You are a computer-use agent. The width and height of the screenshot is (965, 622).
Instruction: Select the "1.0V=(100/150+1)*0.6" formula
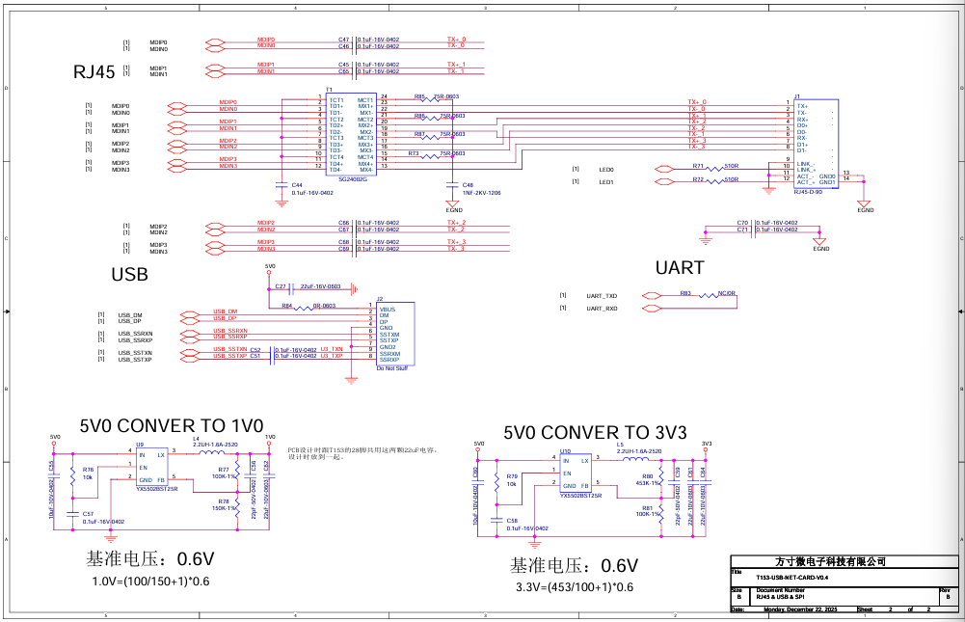pyautogui.click(x=150, y=581)
